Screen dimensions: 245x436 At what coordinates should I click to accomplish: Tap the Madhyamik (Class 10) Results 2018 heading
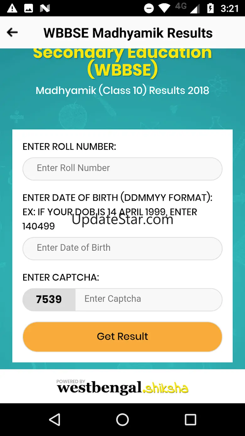[122, 91]
